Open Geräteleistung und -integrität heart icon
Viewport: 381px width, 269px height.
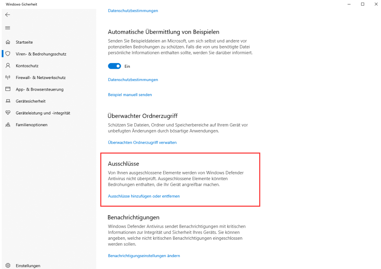(x=8, y=113)
